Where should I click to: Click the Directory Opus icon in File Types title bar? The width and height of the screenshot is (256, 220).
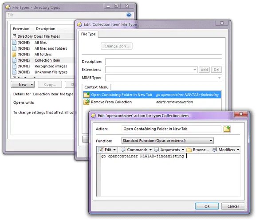[x=8, y=8]
